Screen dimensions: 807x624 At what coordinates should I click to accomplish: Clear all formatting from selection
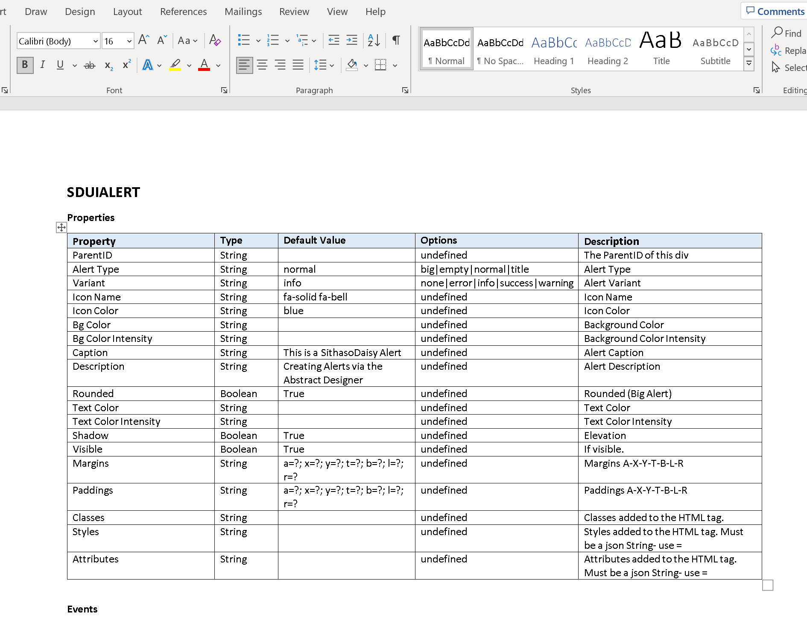[x=215, y=41]
